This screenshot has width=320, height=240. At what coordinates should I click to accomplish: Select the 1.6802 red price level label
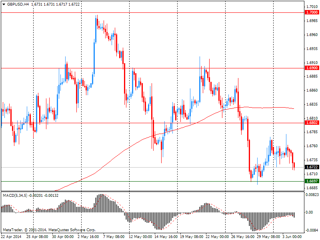[312, 123]
